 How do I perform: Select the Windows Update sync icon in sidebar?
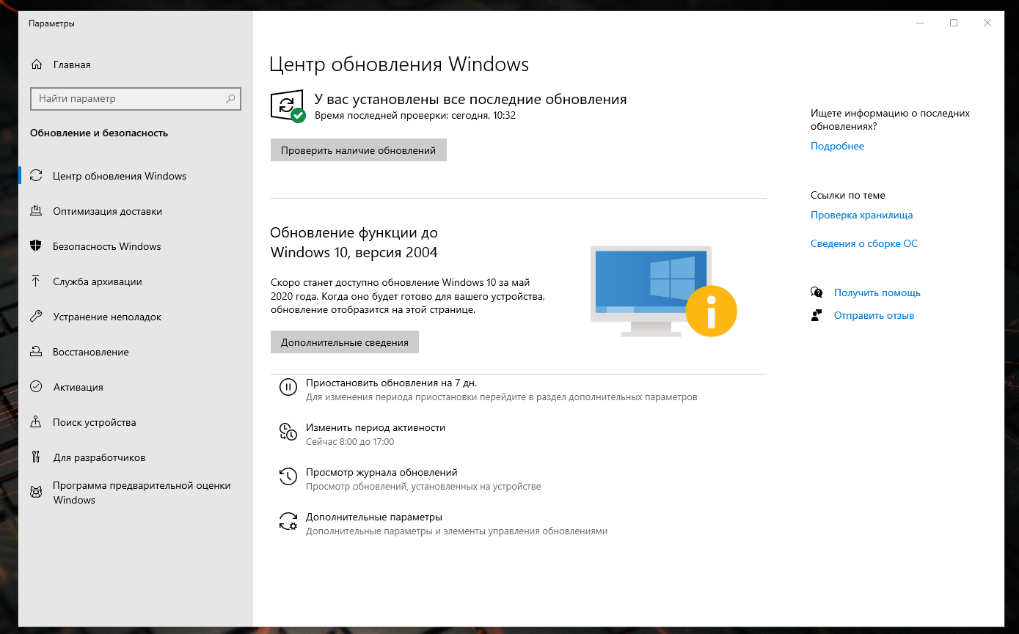click(36, 176)
